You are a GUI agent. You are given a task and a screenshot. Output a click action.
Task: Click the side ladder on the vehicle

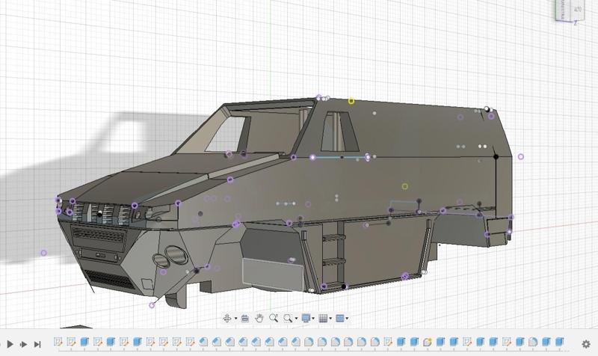tap(334, 255)
